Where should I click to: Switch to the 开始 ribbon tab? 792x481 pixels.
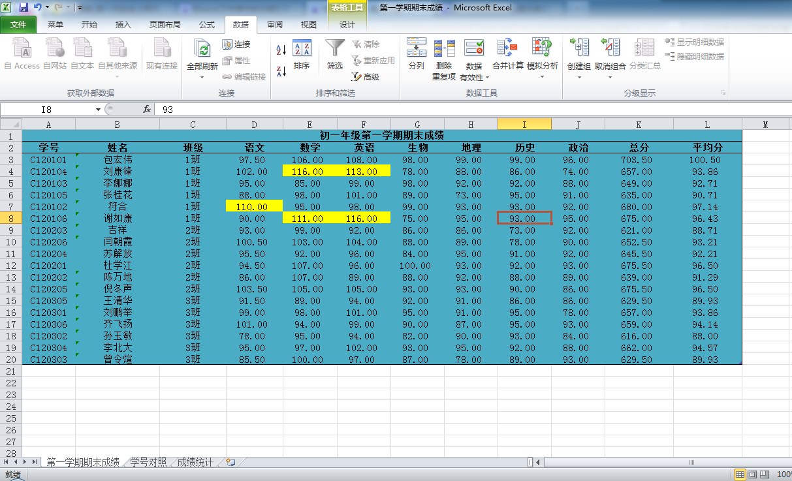click(x=89, y=25)
